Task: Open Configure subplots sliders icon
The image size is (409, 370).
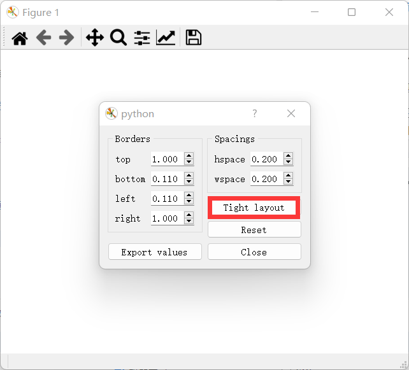Action: (x=142, y=38)
